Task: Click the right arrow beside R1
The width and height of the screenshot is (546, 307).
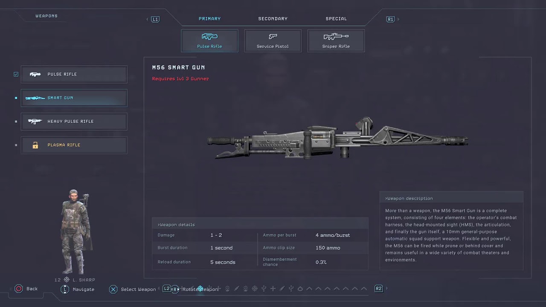Action: [x=398, y=19]
